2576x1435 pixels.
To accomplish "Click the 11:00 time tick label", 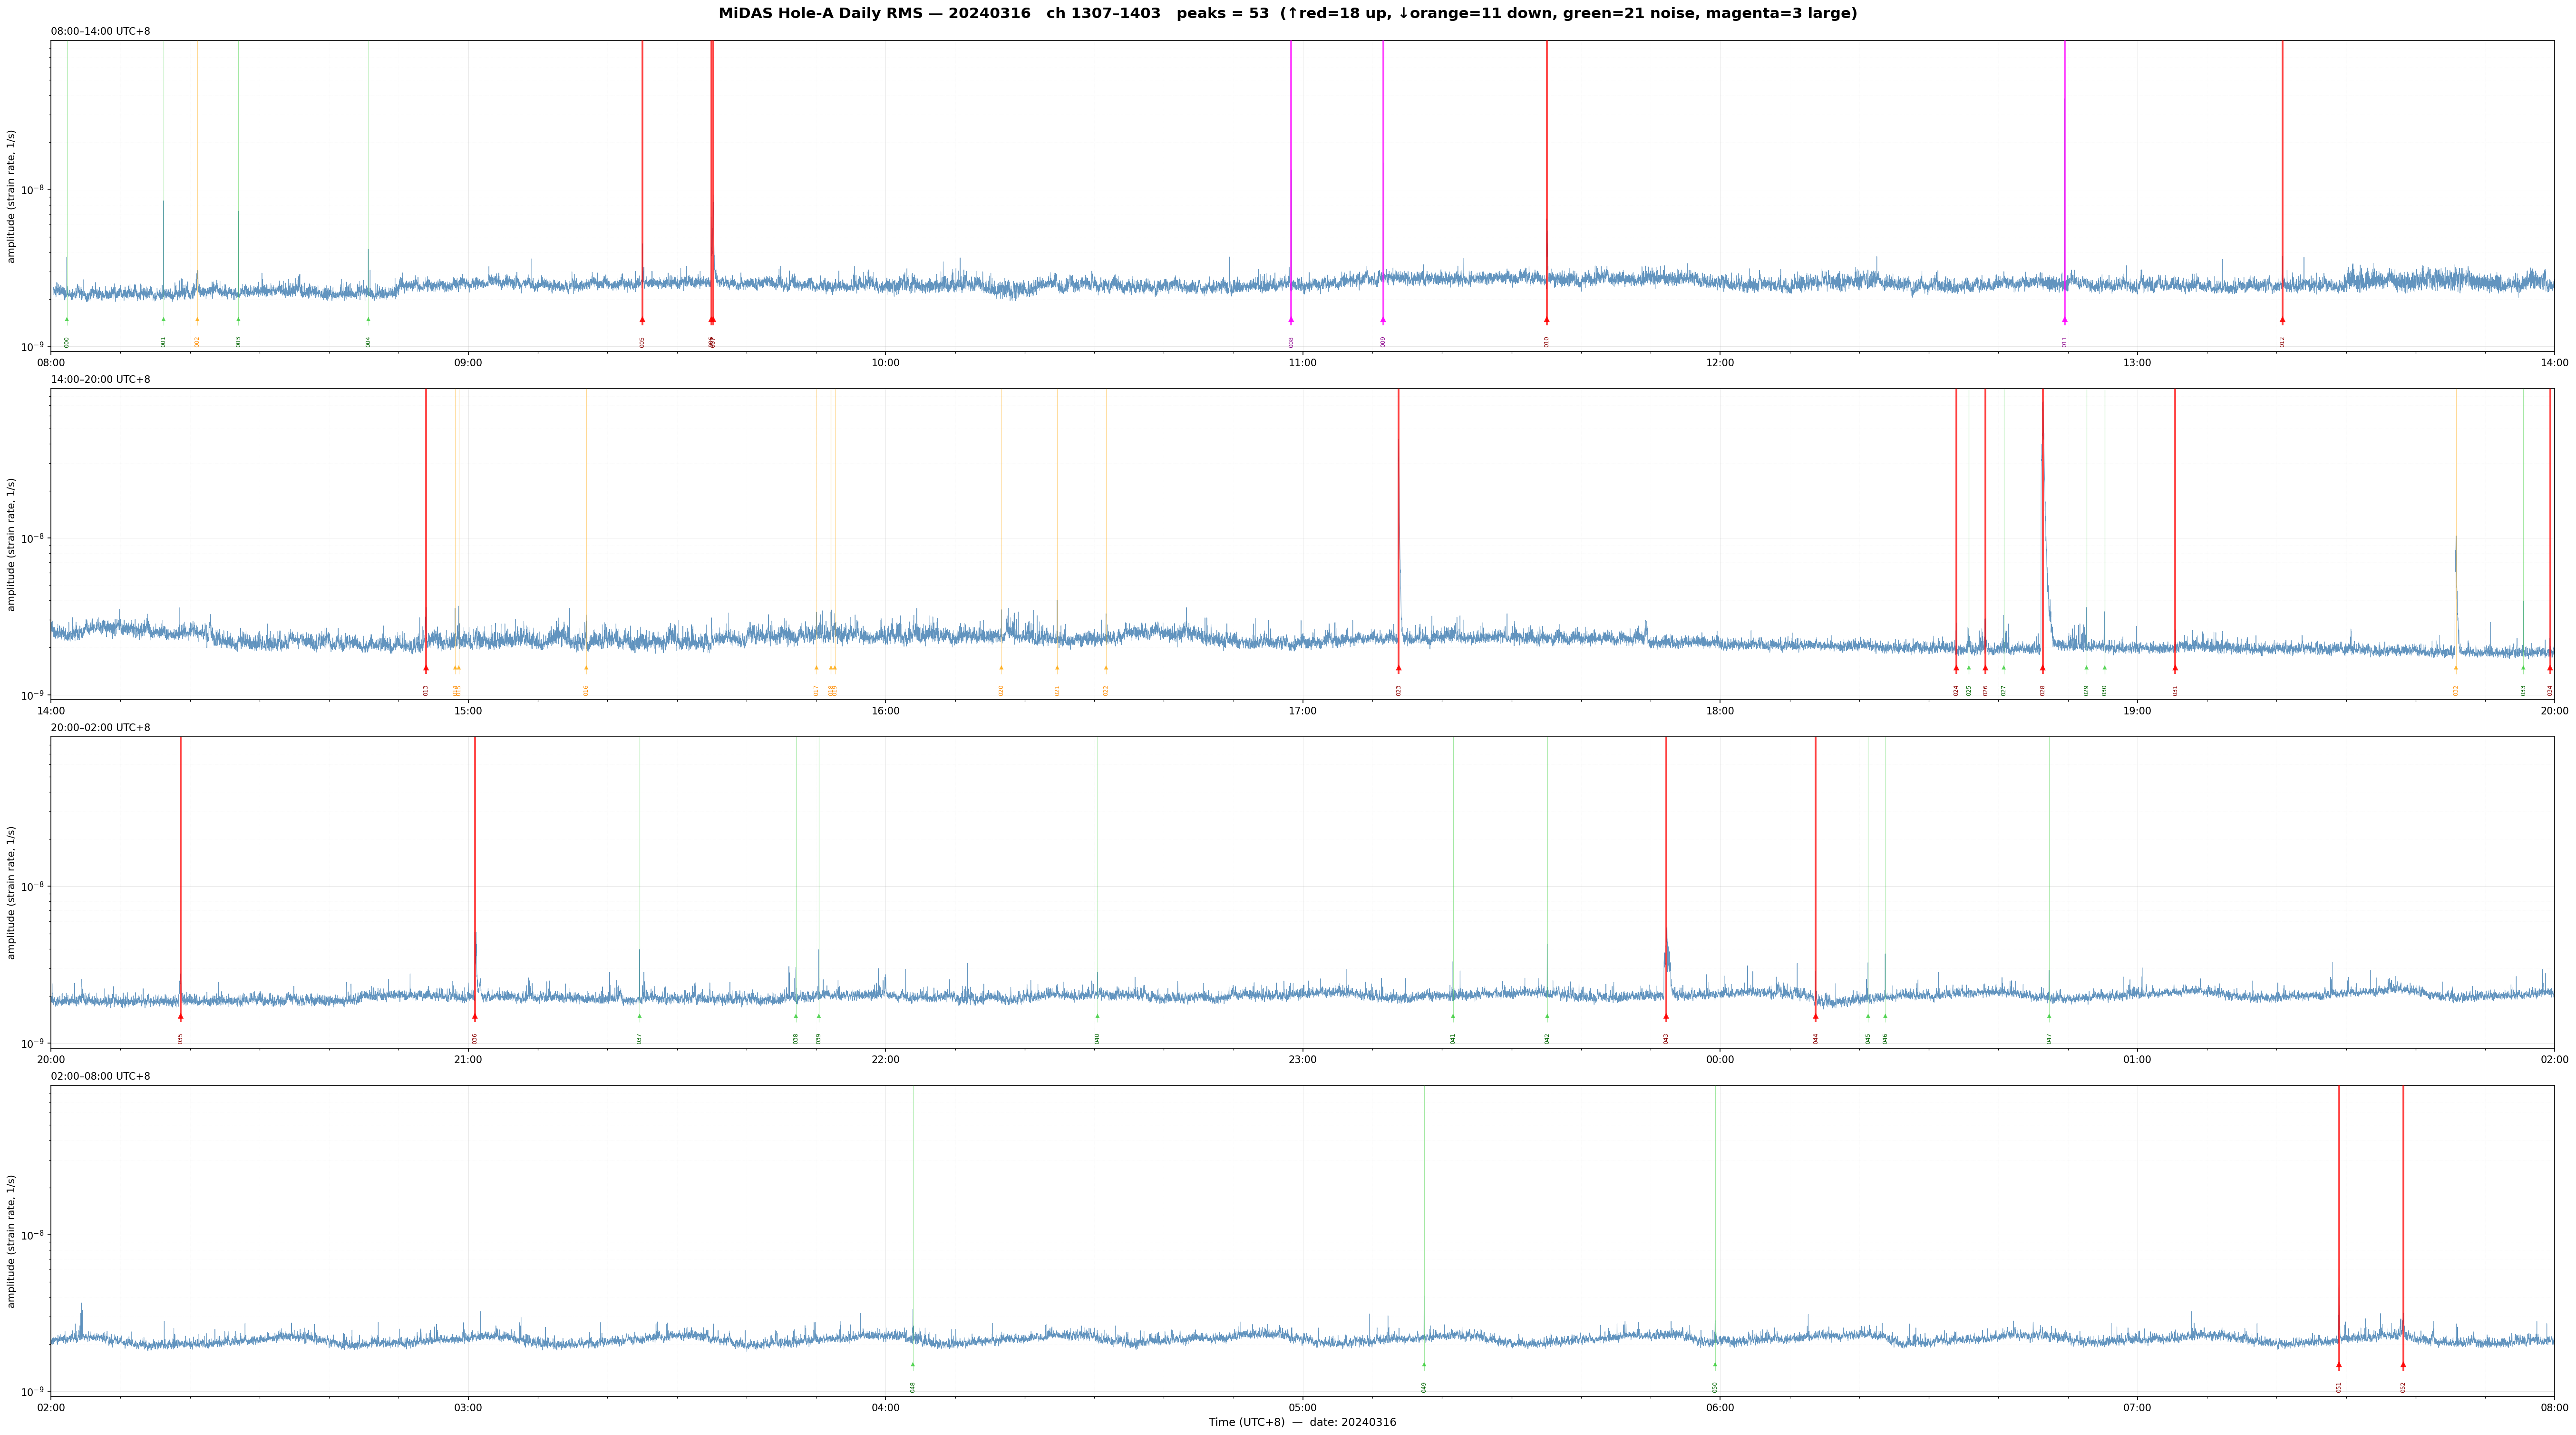I will (x=1302, y=363).
